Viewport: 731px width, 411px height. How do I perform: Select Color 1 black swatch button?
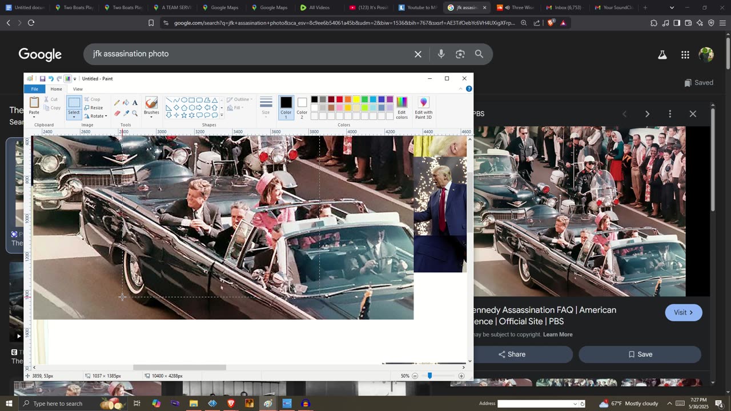coord(286,108)
